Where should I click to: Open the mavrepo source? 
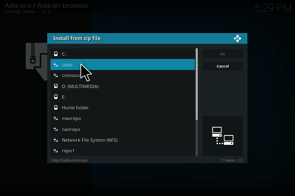[x=123, y=118]
